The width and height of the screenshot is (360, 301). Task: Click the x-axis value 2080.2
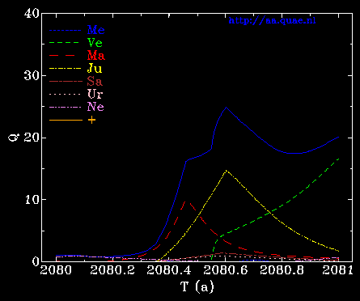112,270
